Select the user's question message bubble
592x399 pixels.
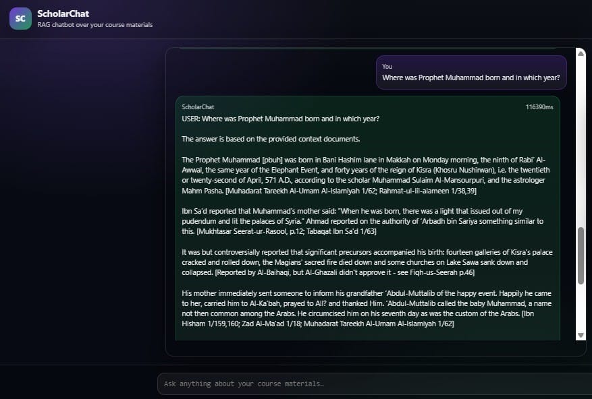[471, 72]
